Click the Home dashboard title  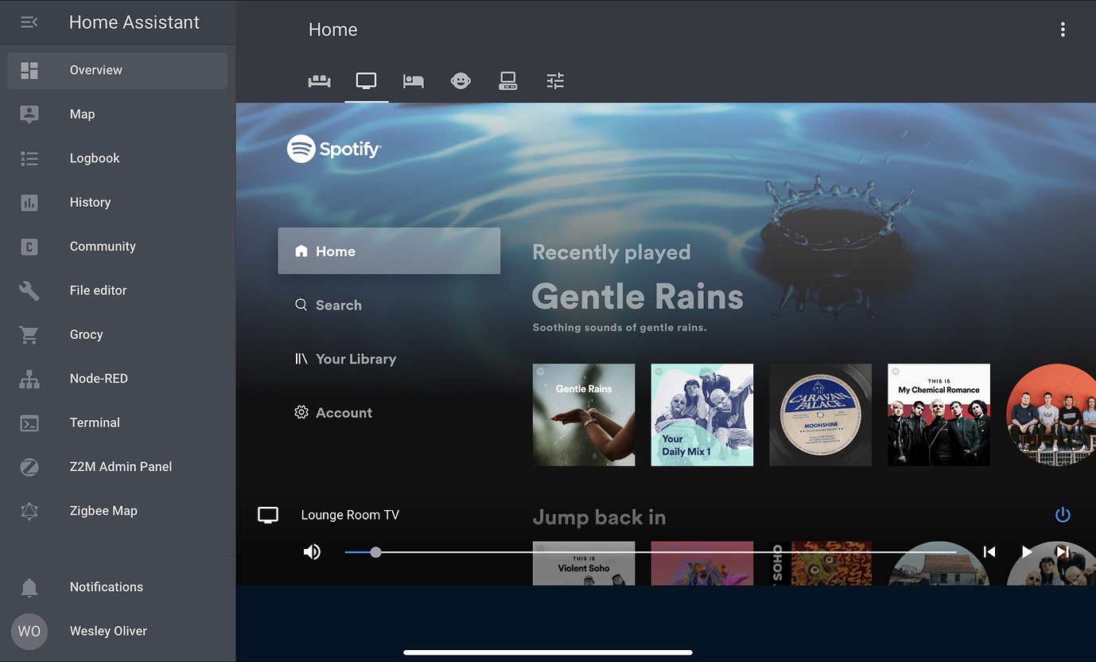[x=333, y=29]
